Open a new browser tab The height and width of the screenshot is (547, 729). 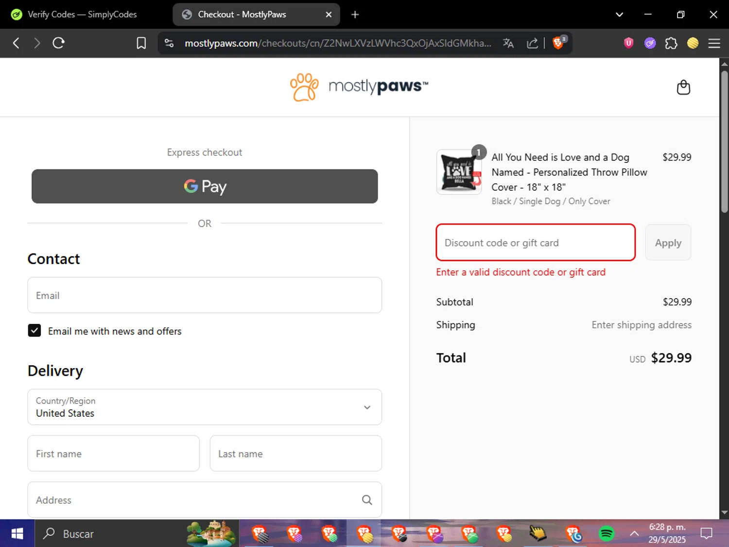click(355, 15)
